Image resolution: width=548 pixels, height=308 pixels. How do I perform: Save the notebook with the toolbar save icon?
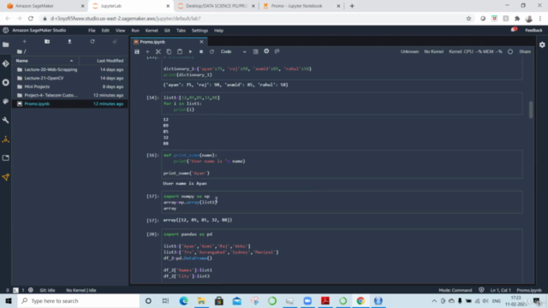pos(137,51)
